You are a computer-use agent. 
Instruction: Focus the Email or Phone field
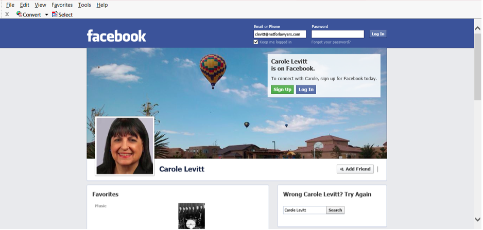tap(280, 34)
